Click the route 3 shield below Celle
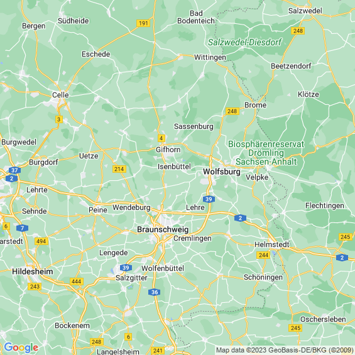This screenshot has width=355, height=355. (x=59, y=119)
